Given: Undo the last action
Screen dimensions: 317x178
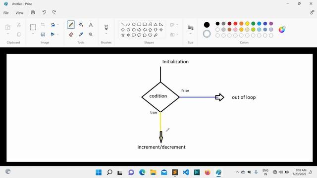Looking at the screenshot, I should (x=44, y=12).
